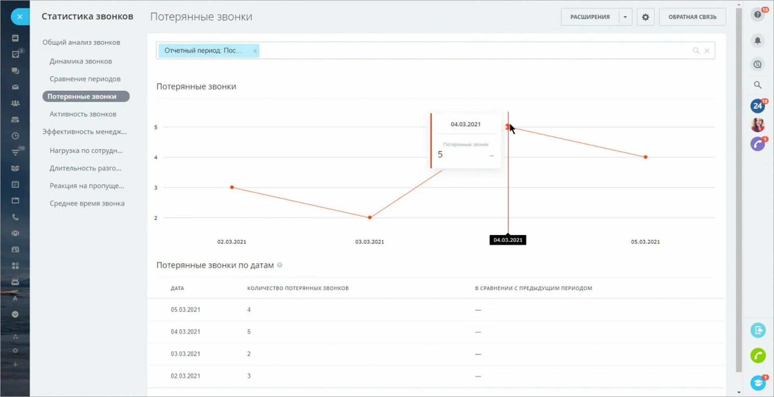Open the mail envelope icon in left sidebar
Image resolution: width=774 pixels, height=397 pixels.
pos(15,87)
